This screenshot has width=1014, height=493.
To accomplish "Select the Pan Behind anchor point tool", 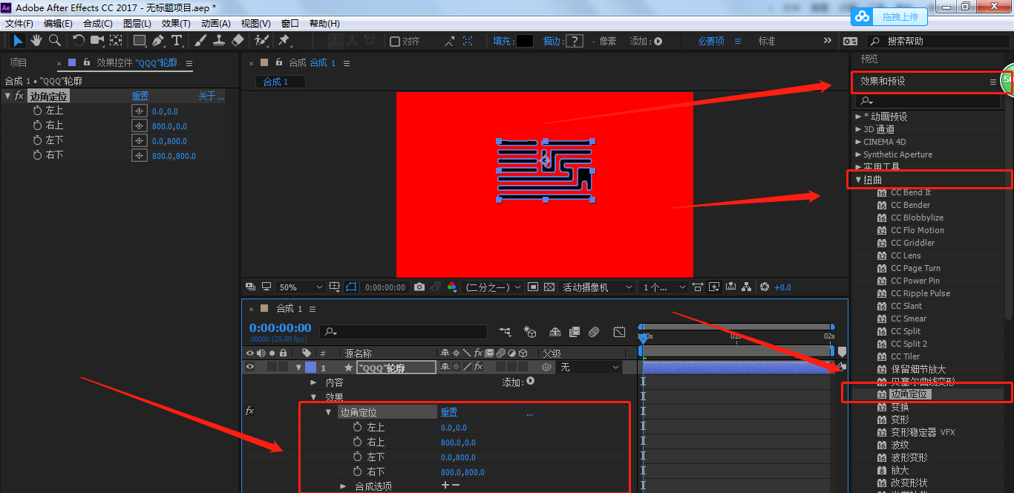I will tap(117, 41).
